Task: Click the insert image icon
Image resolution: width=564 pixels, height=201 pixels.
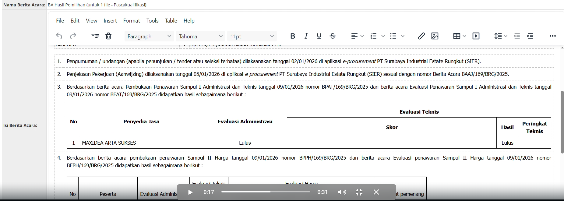Action: (435, 36)
